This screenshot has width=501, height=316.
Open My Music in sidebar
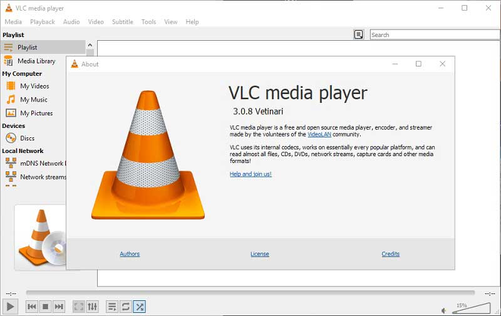point(34,100)
